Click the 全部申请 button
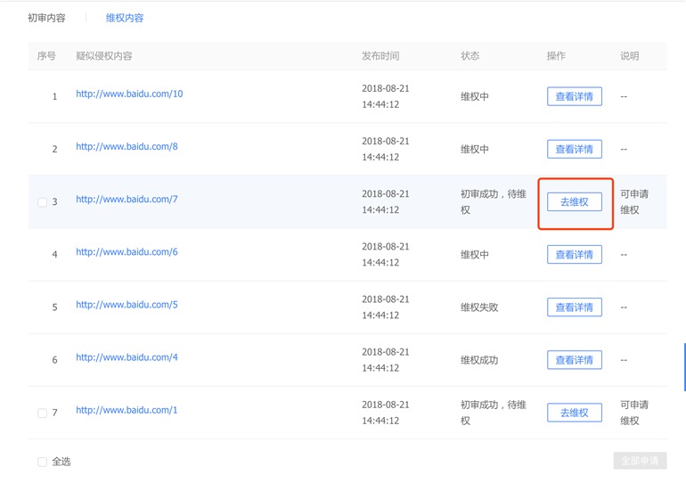This screenshot has width=686, height=483. click(x=640, y=461)
